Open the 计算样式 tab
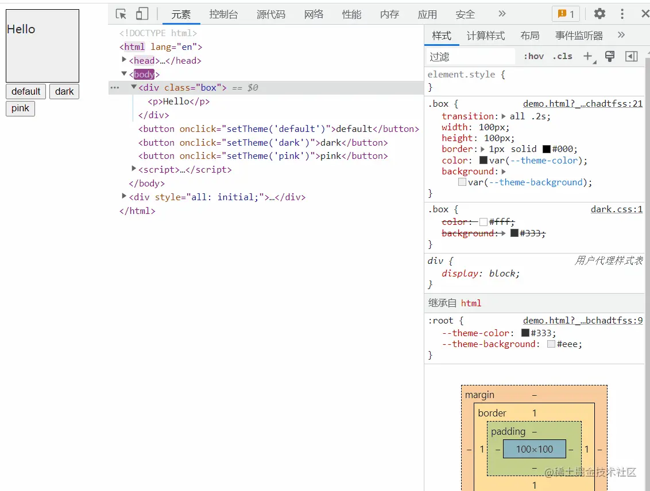Image resolution: width=650 pixels, height=491 pixels. [485, 36]
